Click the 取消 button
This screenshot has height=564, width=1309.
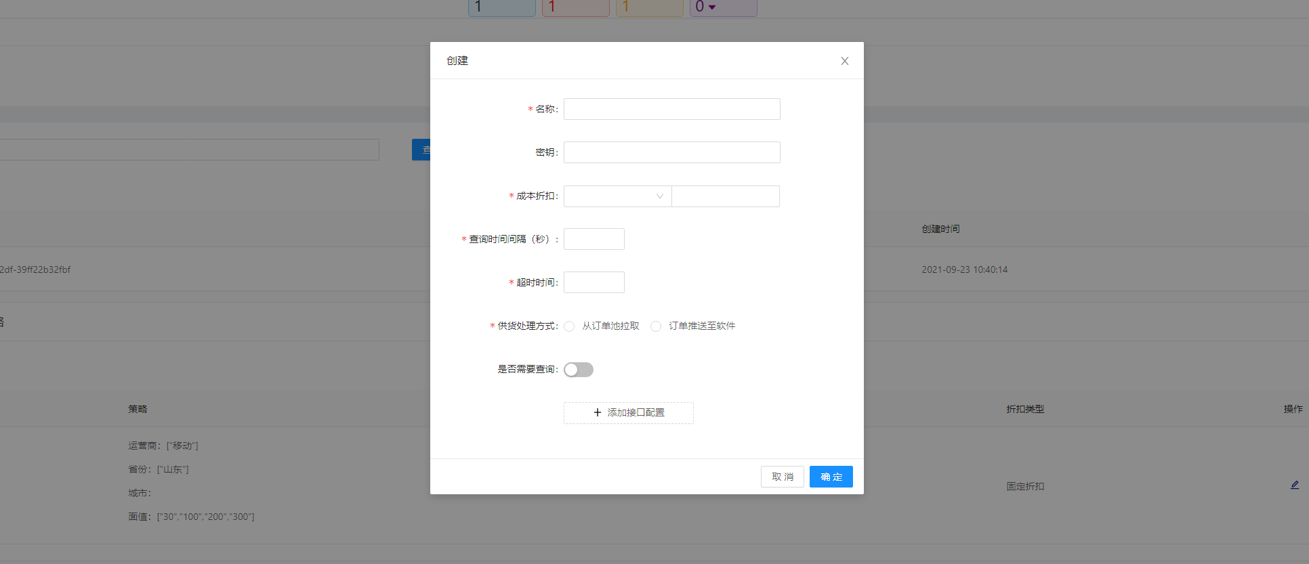783,477
